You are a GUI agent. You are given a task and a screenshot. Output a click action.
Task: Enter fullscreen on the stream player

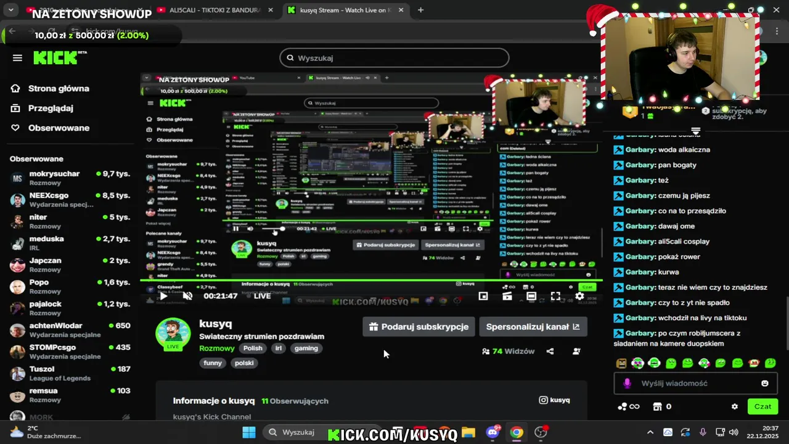(555, 296)
